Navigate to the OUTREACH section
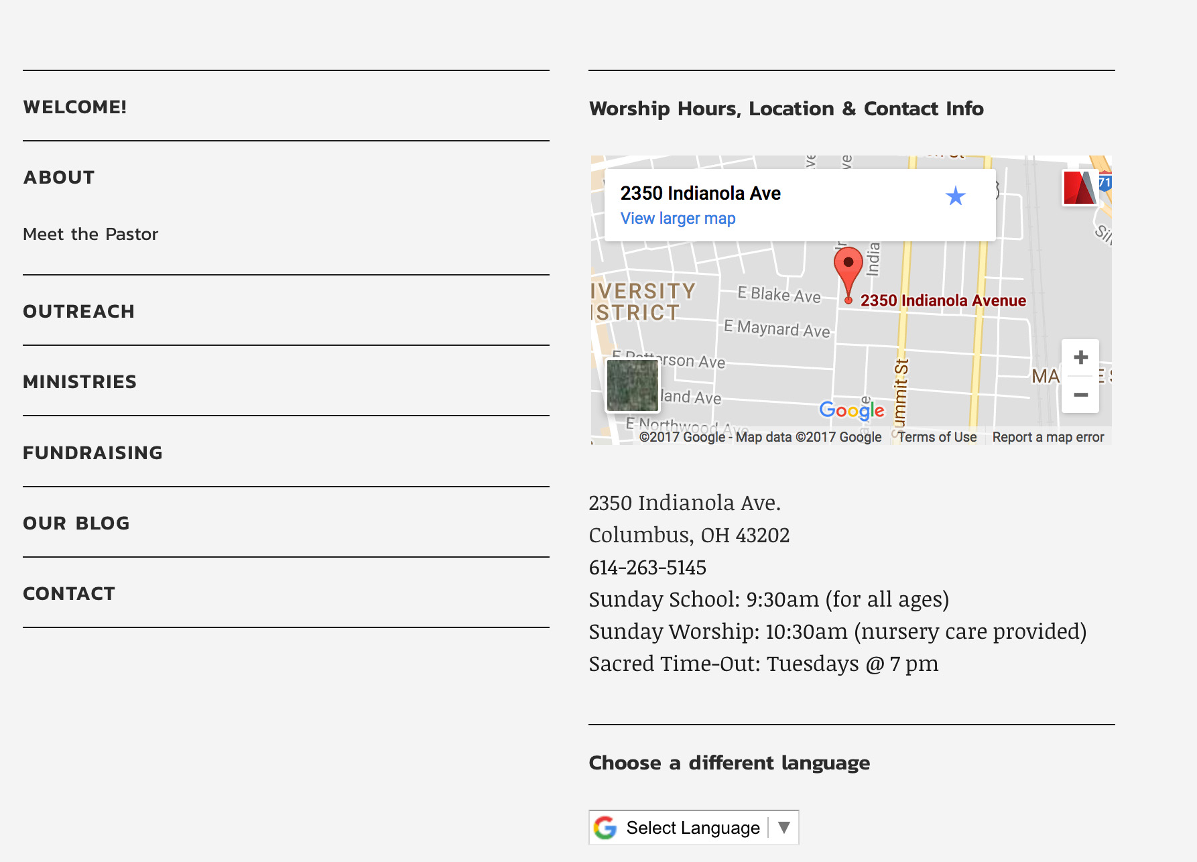The image size is (1197, 862). tap(78, 312)
